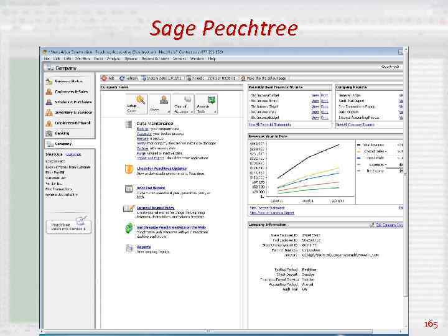Open the Analysis Tools icon

pos(212,100)
